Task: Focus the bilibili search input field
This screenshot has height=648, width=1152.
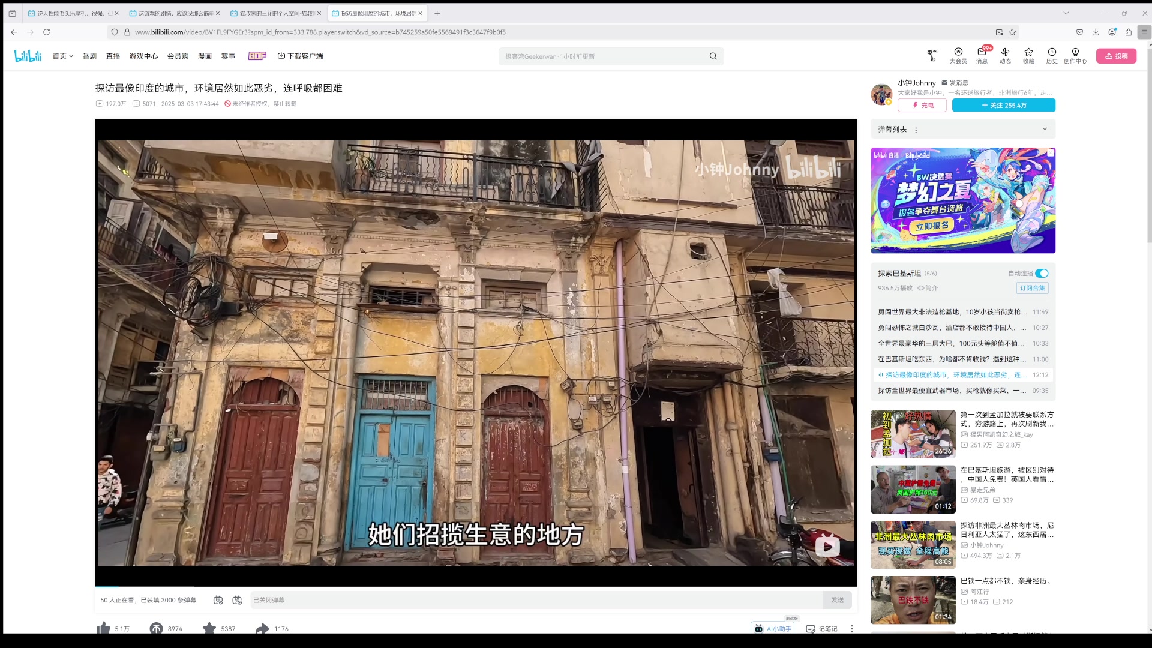Action: coord(603,56)
